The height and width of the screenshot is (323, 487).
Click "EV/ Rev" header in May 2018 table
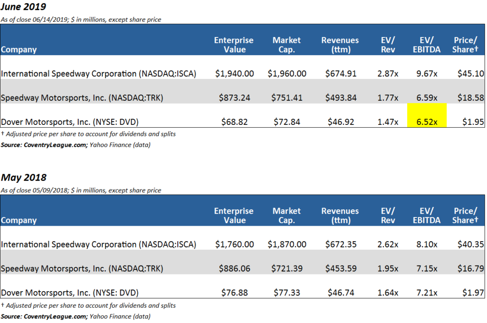pos(388,216)
